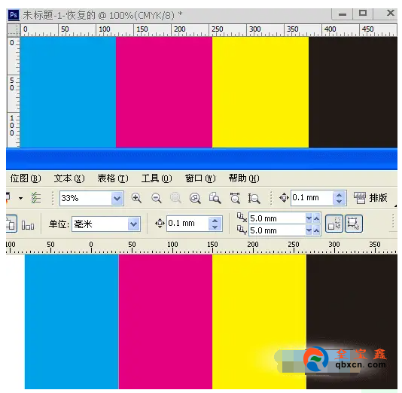This screenshot has height=393, width=402.
Task: Click the duplicate distance Y icon
Action: click(242, 230)
